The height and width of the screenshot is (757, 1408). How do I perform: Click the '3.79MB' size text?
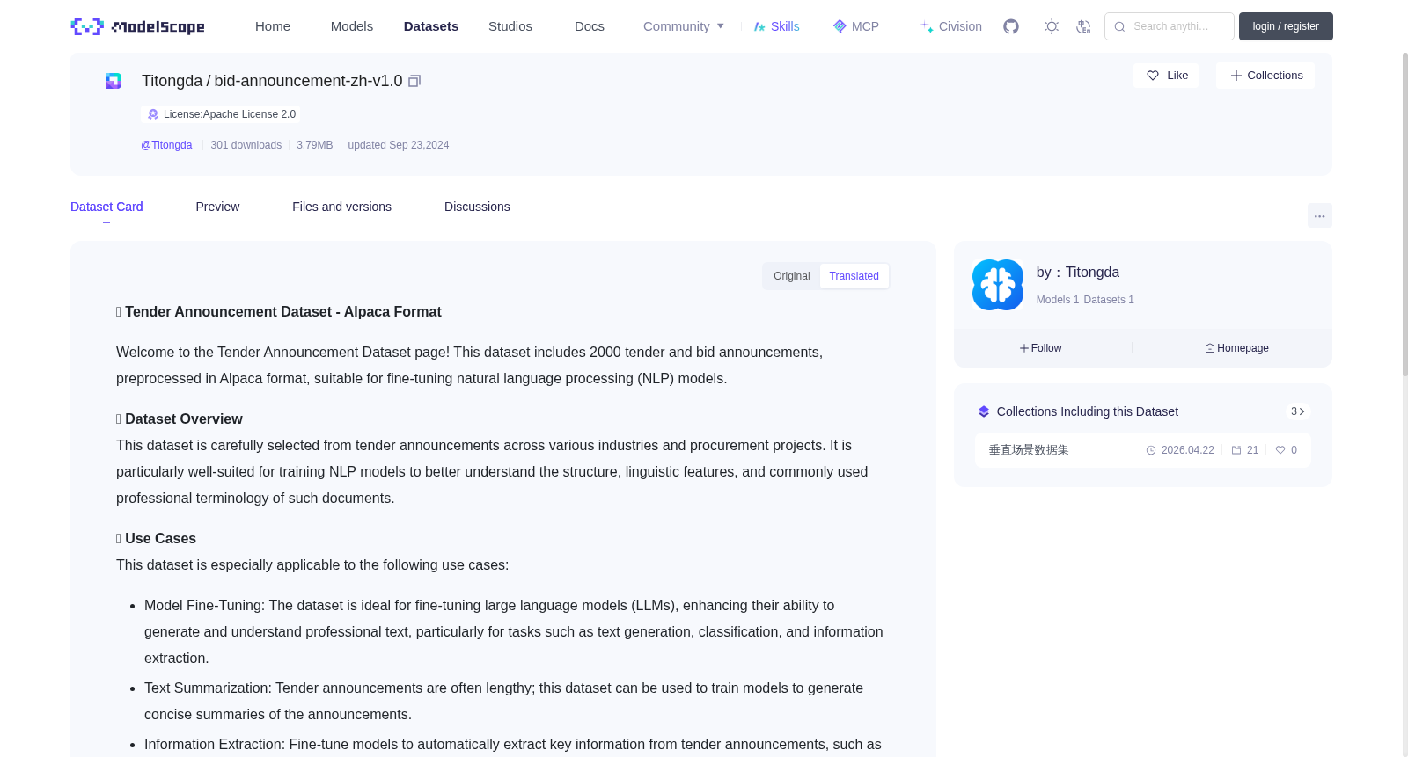tap(315, 145)
